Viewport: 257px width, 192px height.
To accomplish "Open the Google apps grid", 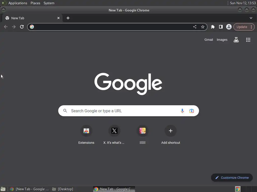I will 248,40.
